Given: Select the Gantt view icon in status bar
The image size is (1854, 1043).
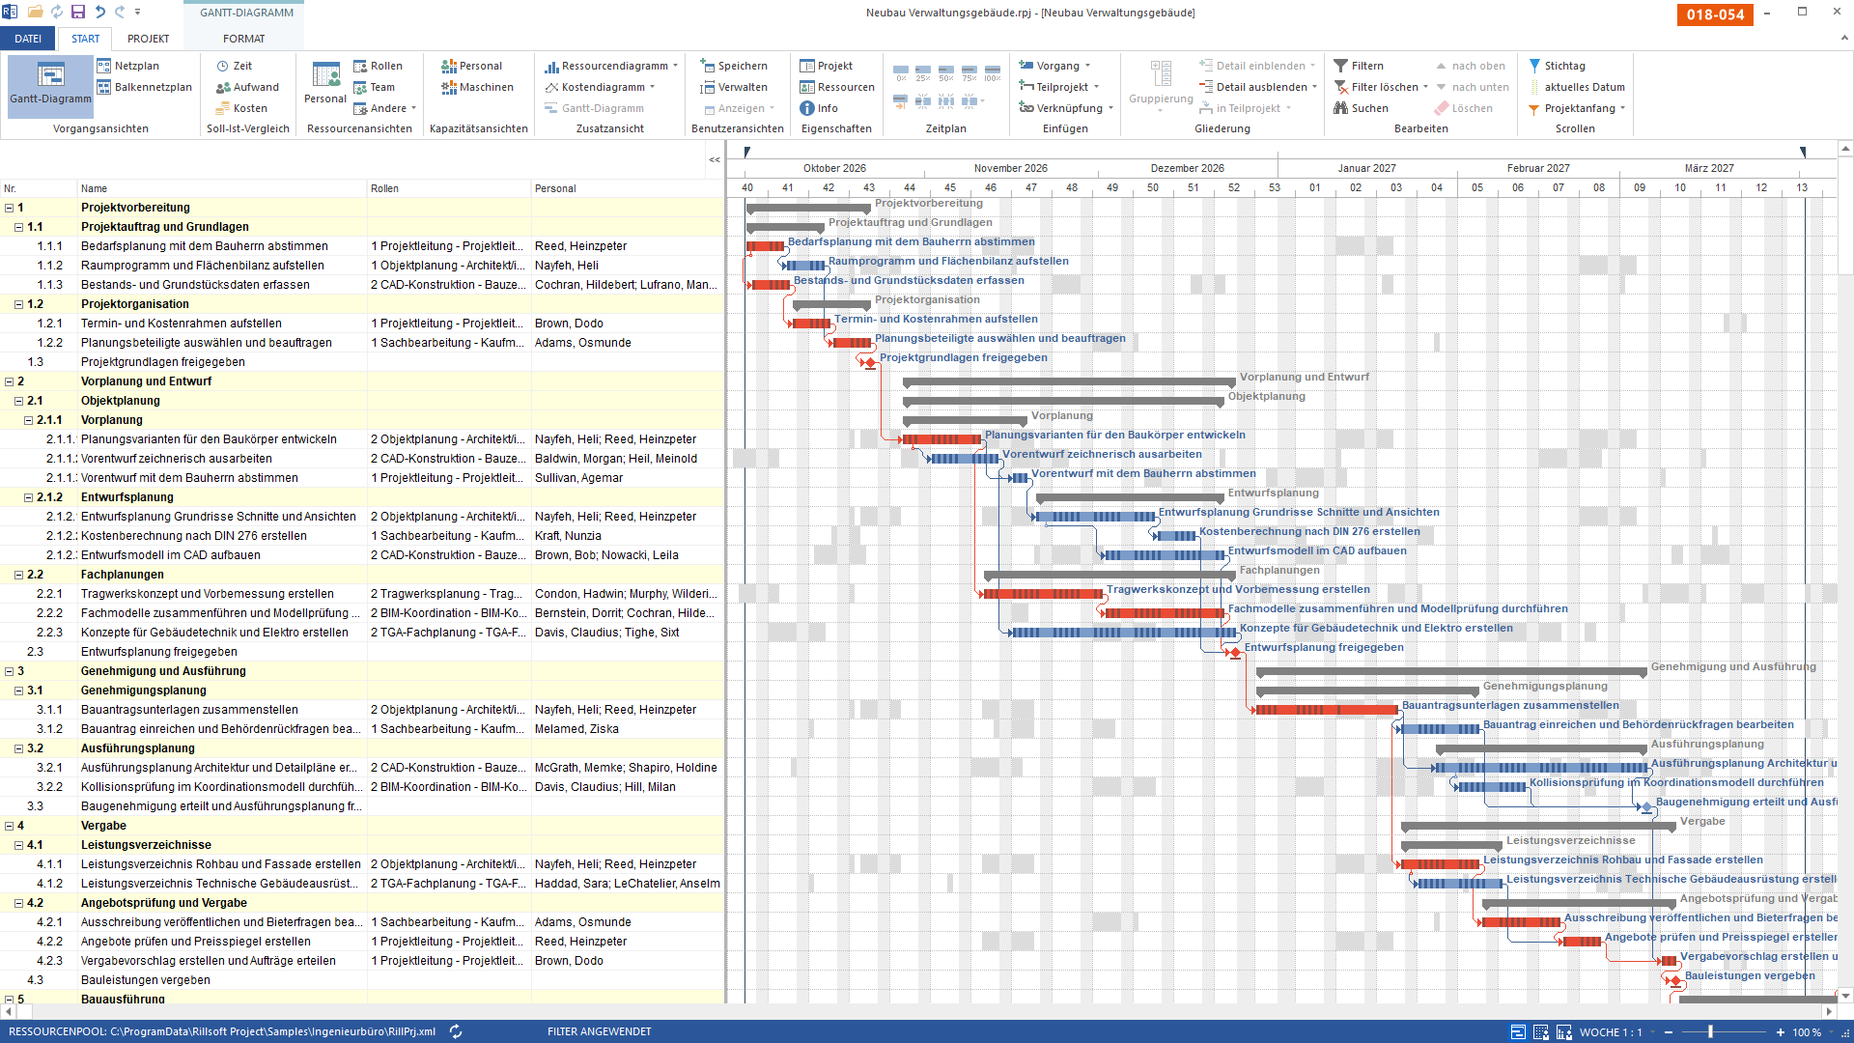Looking at the screenshot, I should 1518,1031.
